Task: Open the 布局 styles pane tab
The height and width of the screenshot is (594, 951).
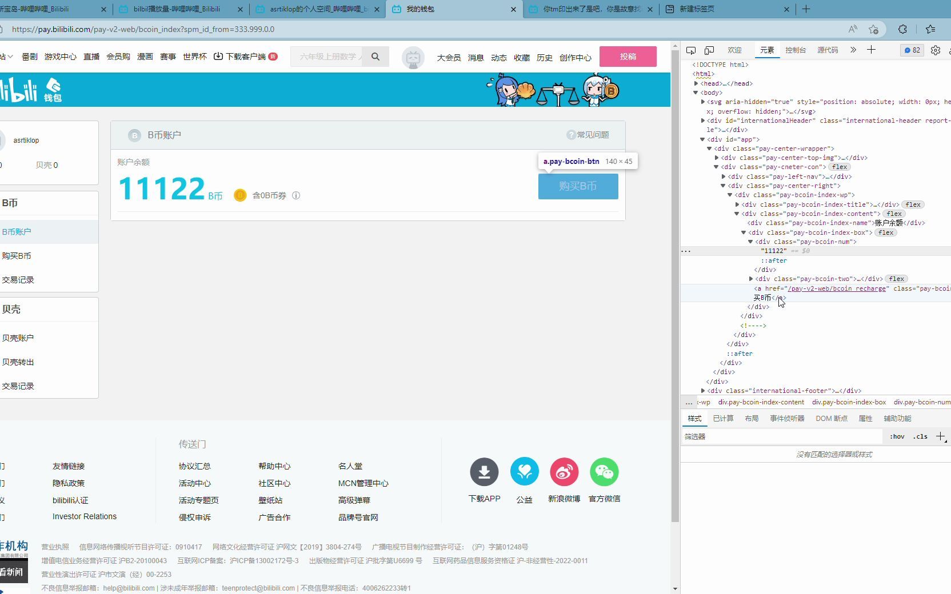Action: [752, 419]
